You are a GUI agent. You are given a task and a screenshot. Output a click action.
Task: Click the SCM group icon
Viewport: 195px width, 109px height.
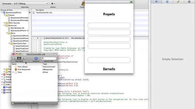[x=4, y=84]
